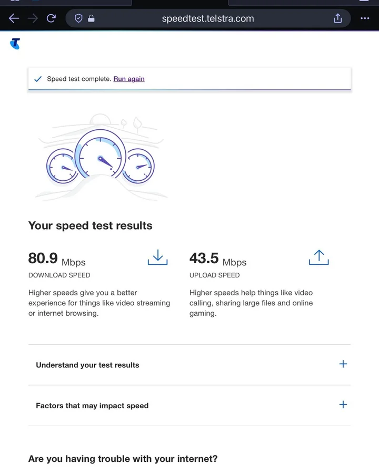Click the forward navigation arrow
Viewport: 379px width, 475px height.
point(33,18)
